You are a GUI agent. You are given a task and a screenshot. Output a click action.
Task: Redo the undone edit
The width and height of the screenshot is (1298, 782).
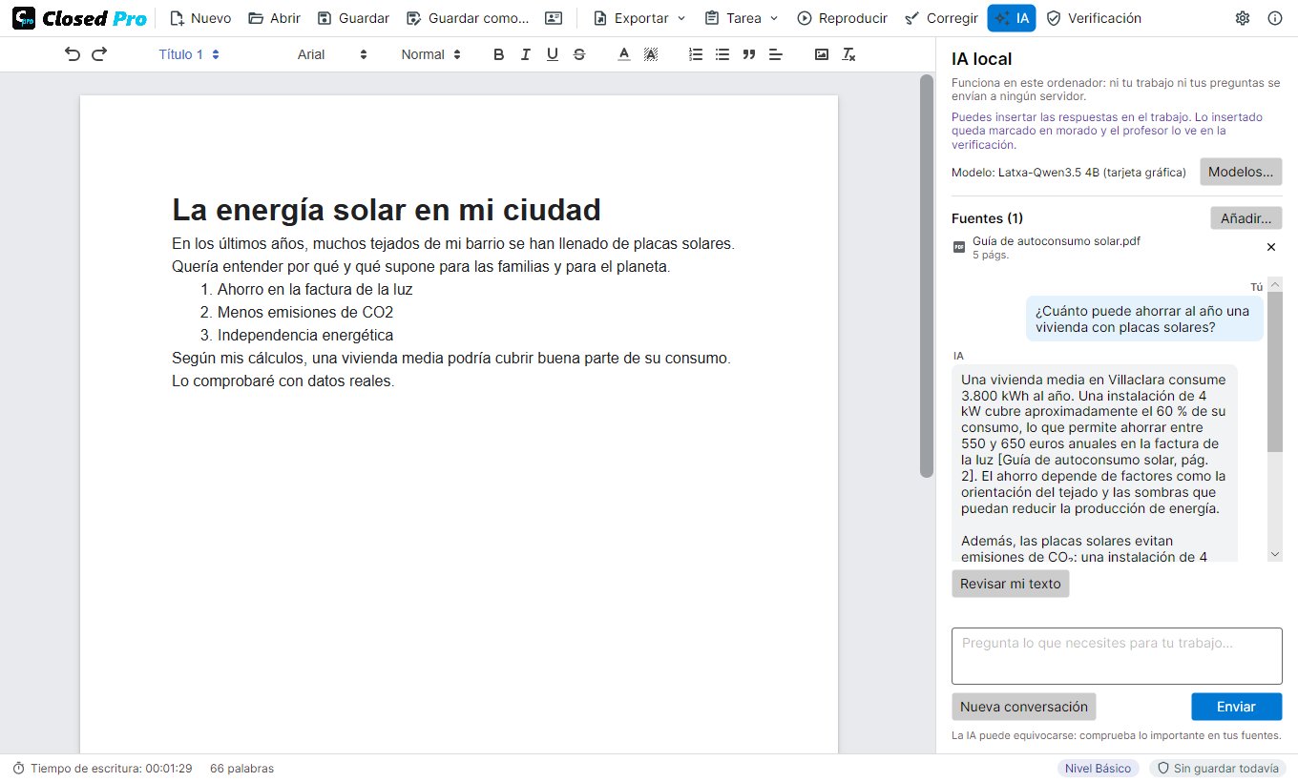tap(99, 54)
